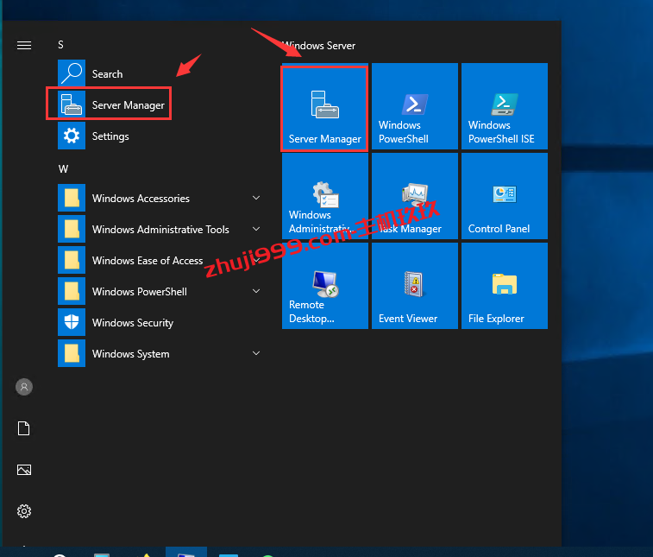The width and height of the screenshot is (653, 557).
Task: Click the Server Manager tile
Action: (x=325, y=106)
